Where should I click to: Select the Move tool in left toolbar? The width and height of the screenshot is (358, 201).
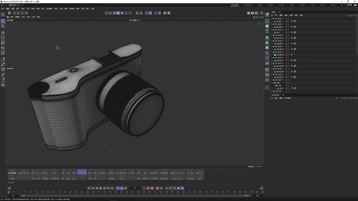[3, 32]
